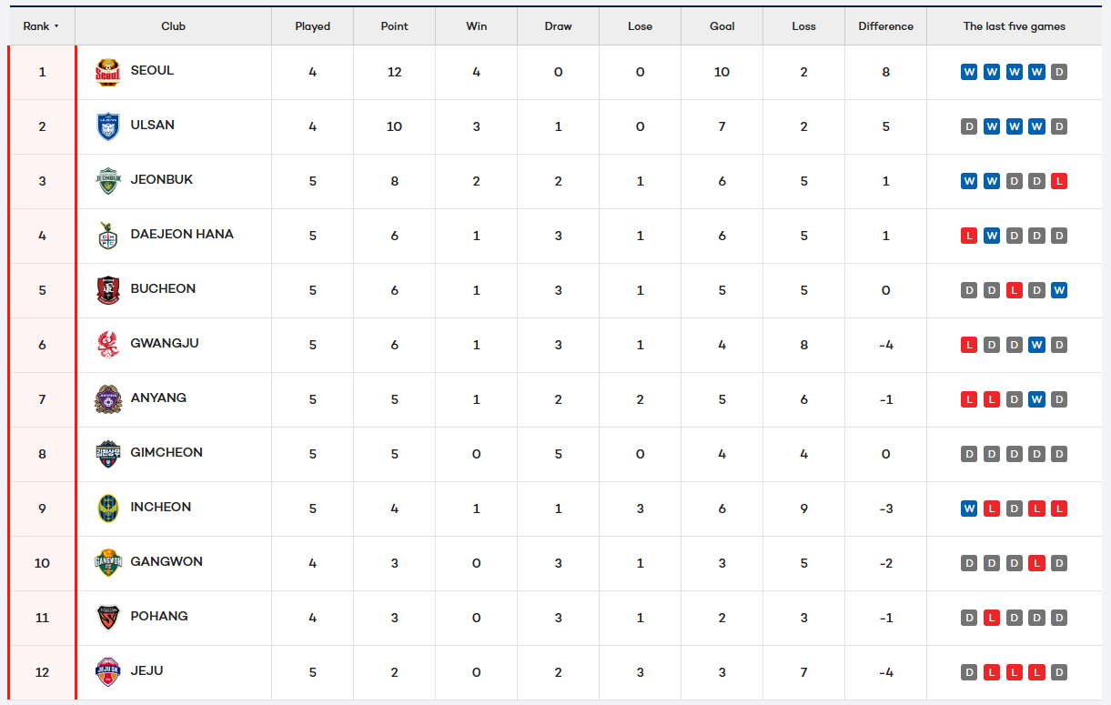1111x705 pixels.
Task: Open the GIMCHEON club name link
Action: point(167,452)
